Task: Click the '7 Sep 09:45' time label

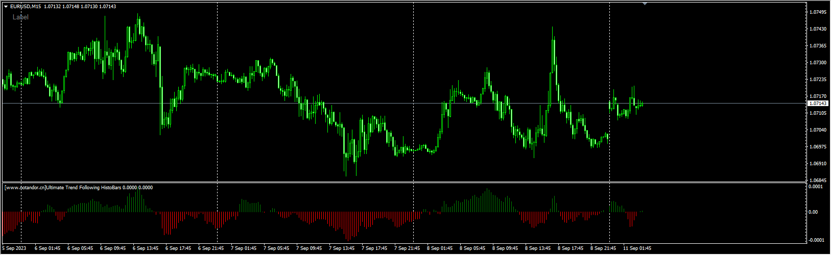Action: pos(309,248)
